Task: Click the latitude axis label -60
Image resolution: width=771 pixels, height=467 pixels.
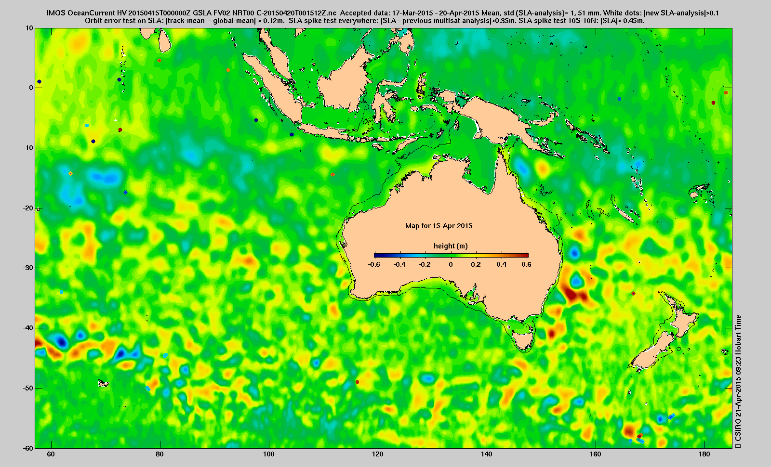Action: click(x=28, y=448)
